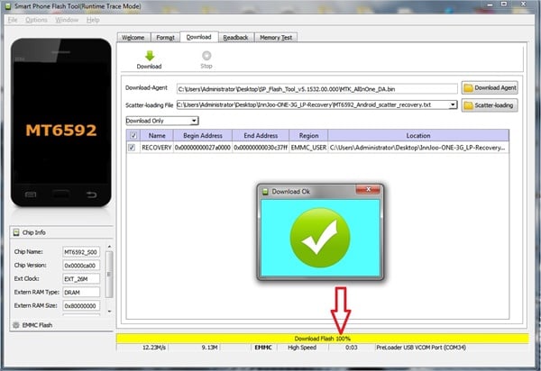Viewport: 541px width, 371px height.
Task: Click the green checkmark in Download Ok dialog
Action: pos(320,238)
